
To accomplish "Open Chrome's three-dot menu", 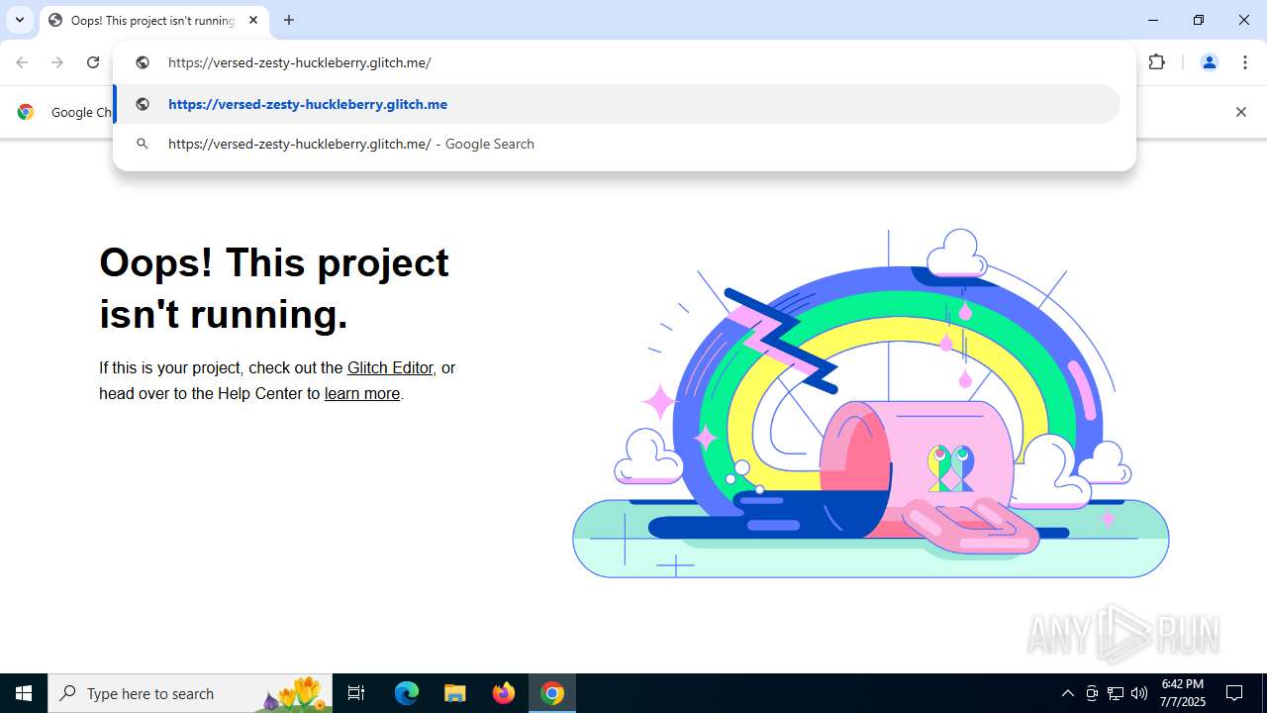I will (1245, 62).
